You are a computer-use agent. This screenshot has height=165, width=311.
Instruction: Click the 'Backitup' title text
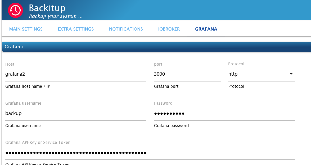pos(47,8)
